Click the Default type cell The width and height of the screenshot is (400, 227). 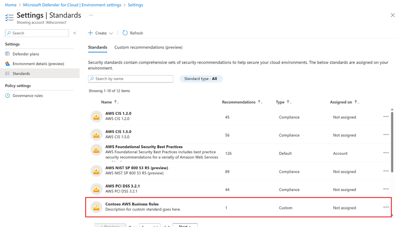(x=285, y=153)
